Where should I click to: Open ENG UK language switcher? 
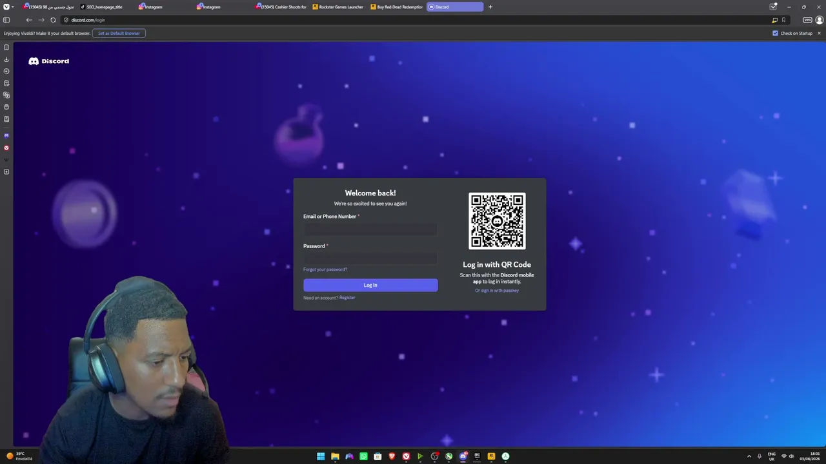[772, 456]
